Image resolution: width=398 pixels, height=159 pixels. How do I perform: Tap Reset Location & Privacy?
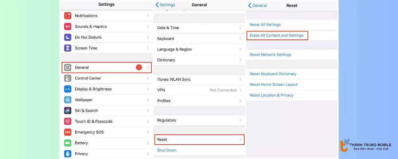point(271,95)
